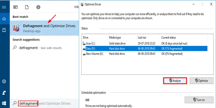Click 06-08-2018 09:43 cell for New Volume (E:)
The width and height of the screenshot is (216, 108).
(x=146, y=54)
